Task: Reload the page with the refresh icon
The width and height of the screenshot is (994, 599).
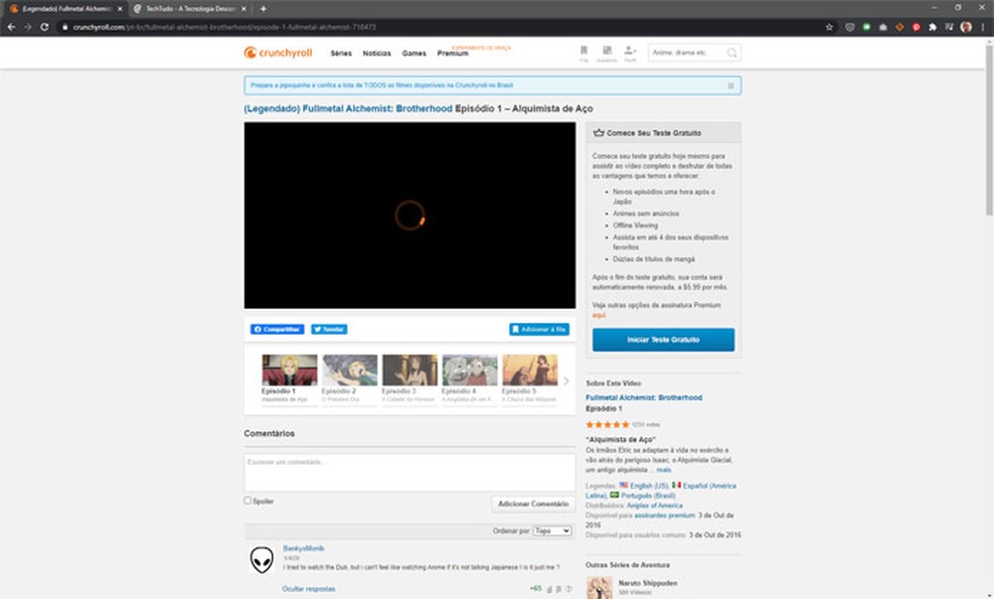Action: point(43,29)
